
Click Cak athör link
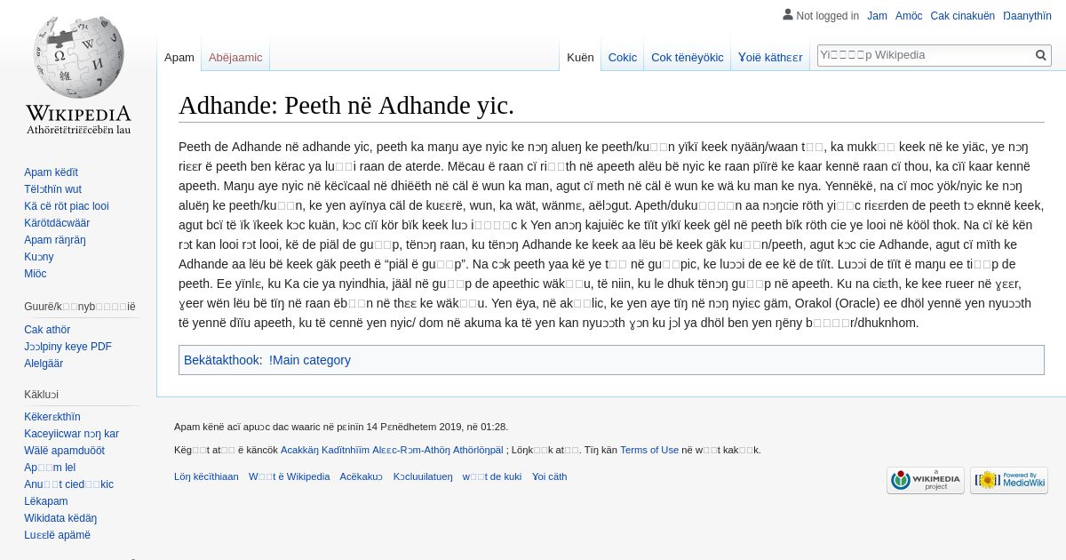click(x=47, y=330)
